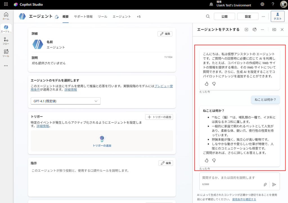288x203 pixels.
Task: Open Flows from the left sidebar
Action: pos(6,41)
